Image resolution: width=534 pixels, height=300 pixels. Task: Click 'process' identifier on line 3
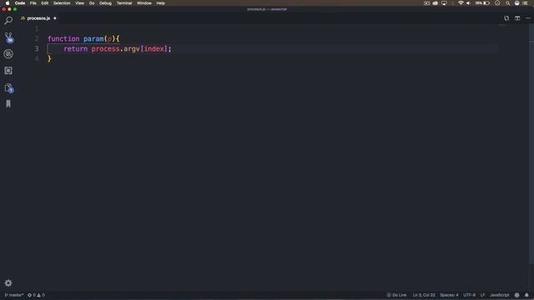point(106,48)
